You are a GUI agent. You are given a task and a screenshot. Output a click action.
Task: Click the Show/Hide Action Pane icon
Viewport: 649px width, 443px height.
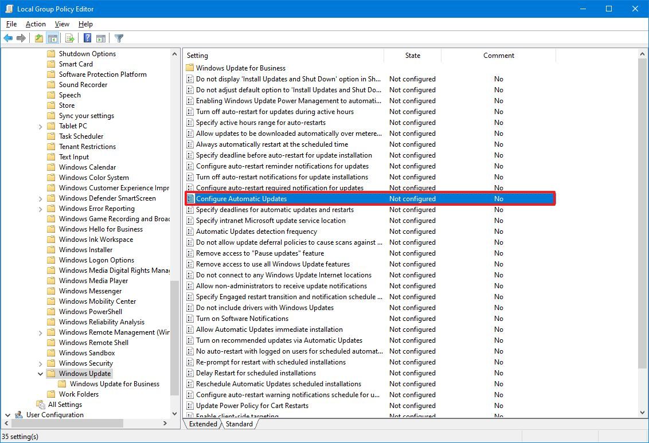(x=101, y=38)
